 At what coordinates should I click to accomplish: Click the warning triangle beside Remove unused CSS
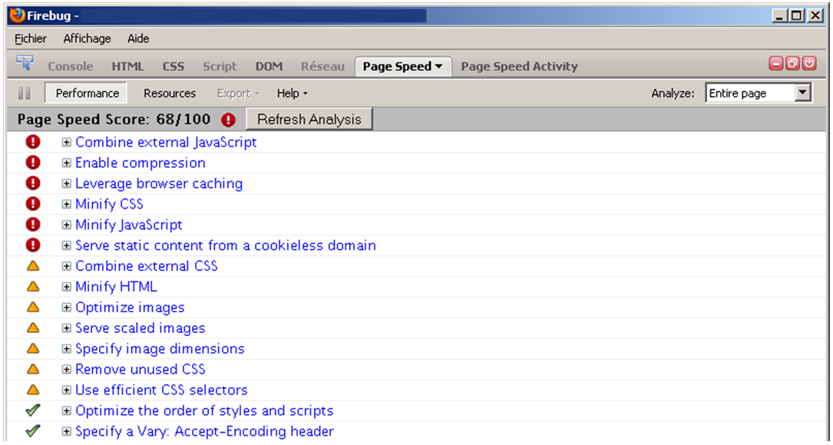tap(31, 369)
